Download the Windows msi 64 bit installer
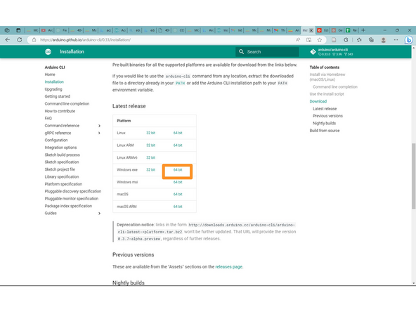The image size is (416, 312). coord(178,182)
